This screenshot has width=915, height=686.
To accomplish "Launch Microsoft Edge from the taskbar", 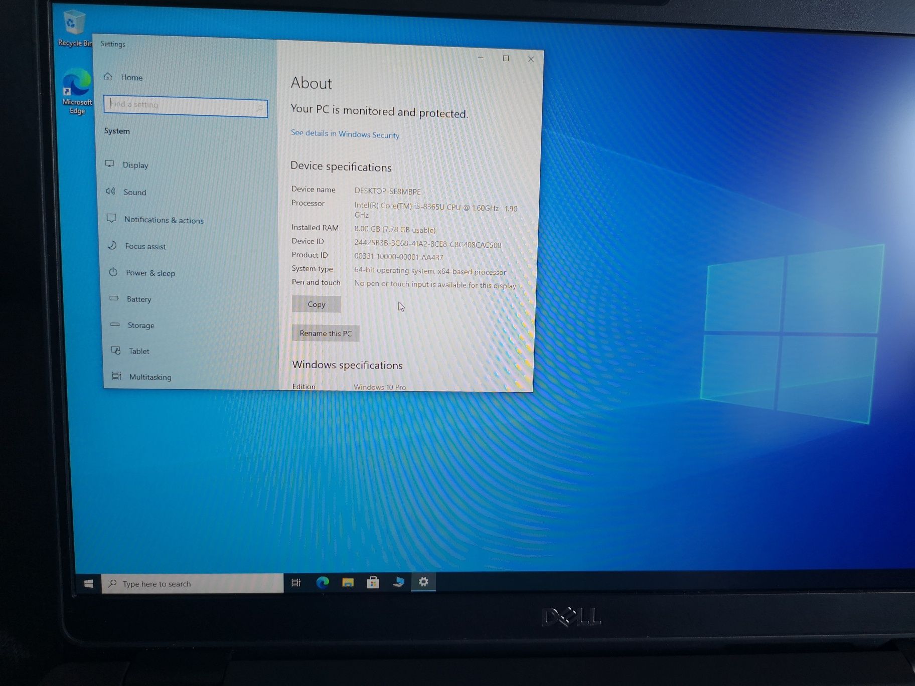I will 322,582.
